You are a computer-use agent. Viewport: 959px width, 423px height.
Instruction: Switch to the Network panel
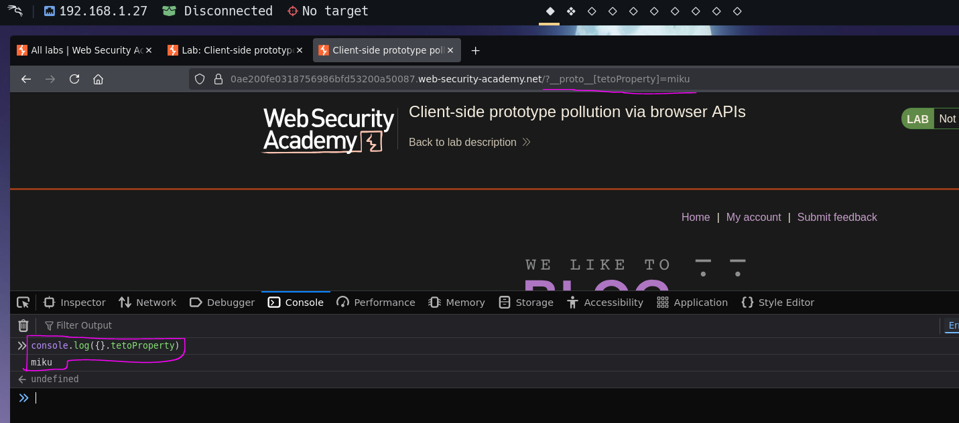[x=147, y=303]
